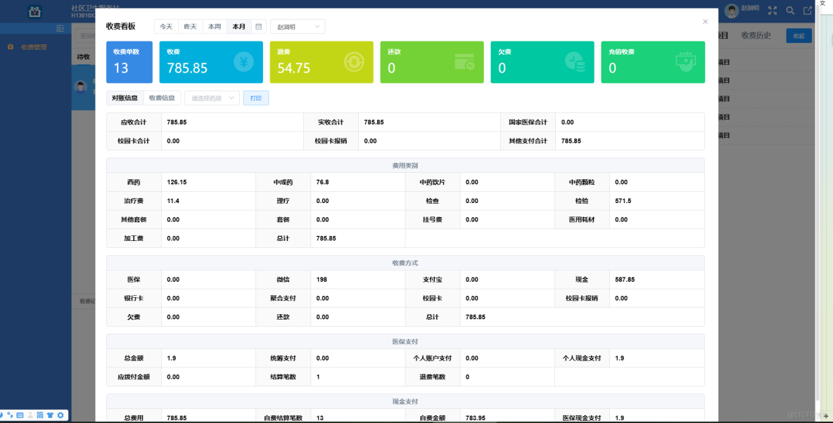The height and width of the screenshot is (423, 833).
Task: Click the shirt theme icon in bottom toolbar
Action: [50, 415]
